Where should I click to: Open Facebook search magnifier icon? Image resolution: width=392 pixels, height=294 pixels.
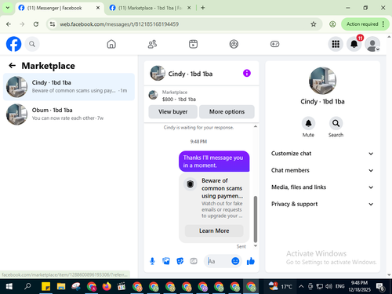(x=32, y=44)
